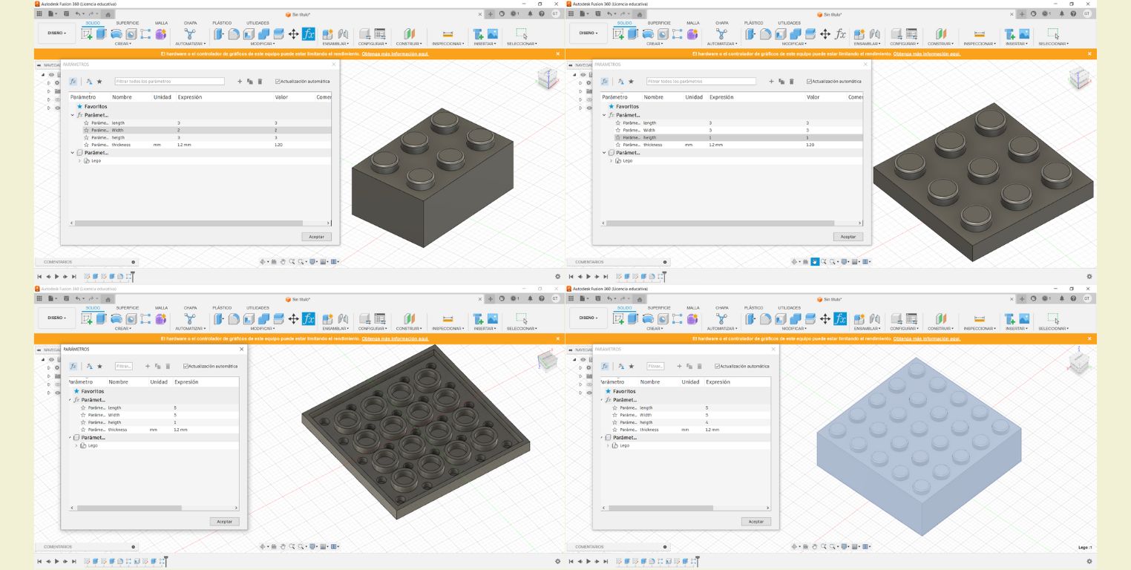Click Joint icon in top-right Ensamblar group

[875, 34]
